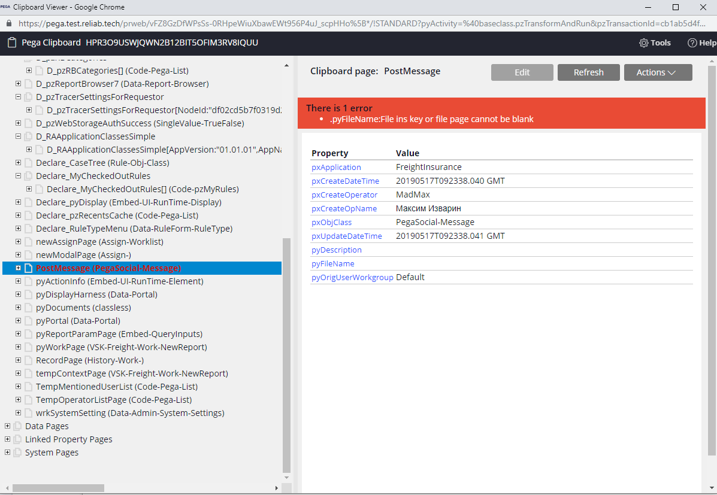The height and width of the screenshot is (495, 717).
Task: Select pyDisplayHarness (Data-Portal) page
Action: (x=96, y=294)
